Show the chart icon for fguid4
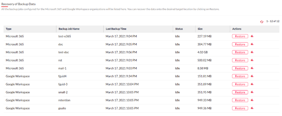This screenshot has width=282, height=116. click(x=252, y=76)
